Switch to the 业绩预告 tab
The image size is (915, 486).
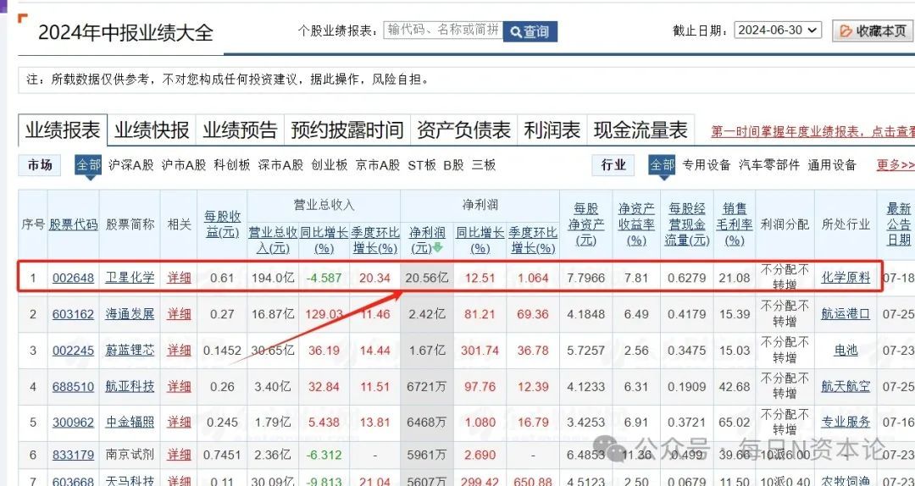click(x=240, y=130)
